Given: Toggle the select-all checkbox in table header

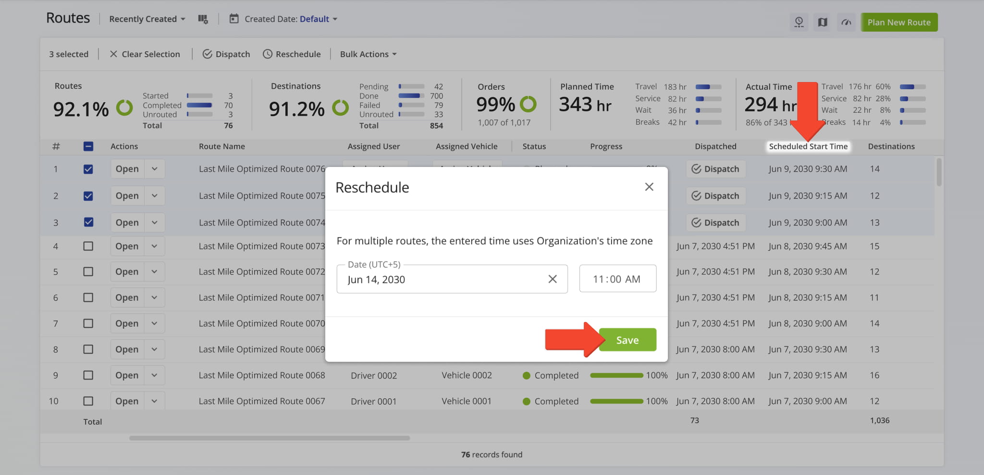Looking at the screenshot, I should point(88,147).
